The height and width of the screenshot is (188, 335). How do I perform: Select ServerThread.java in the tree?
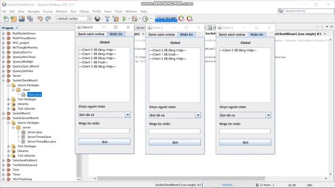(39, 137)
